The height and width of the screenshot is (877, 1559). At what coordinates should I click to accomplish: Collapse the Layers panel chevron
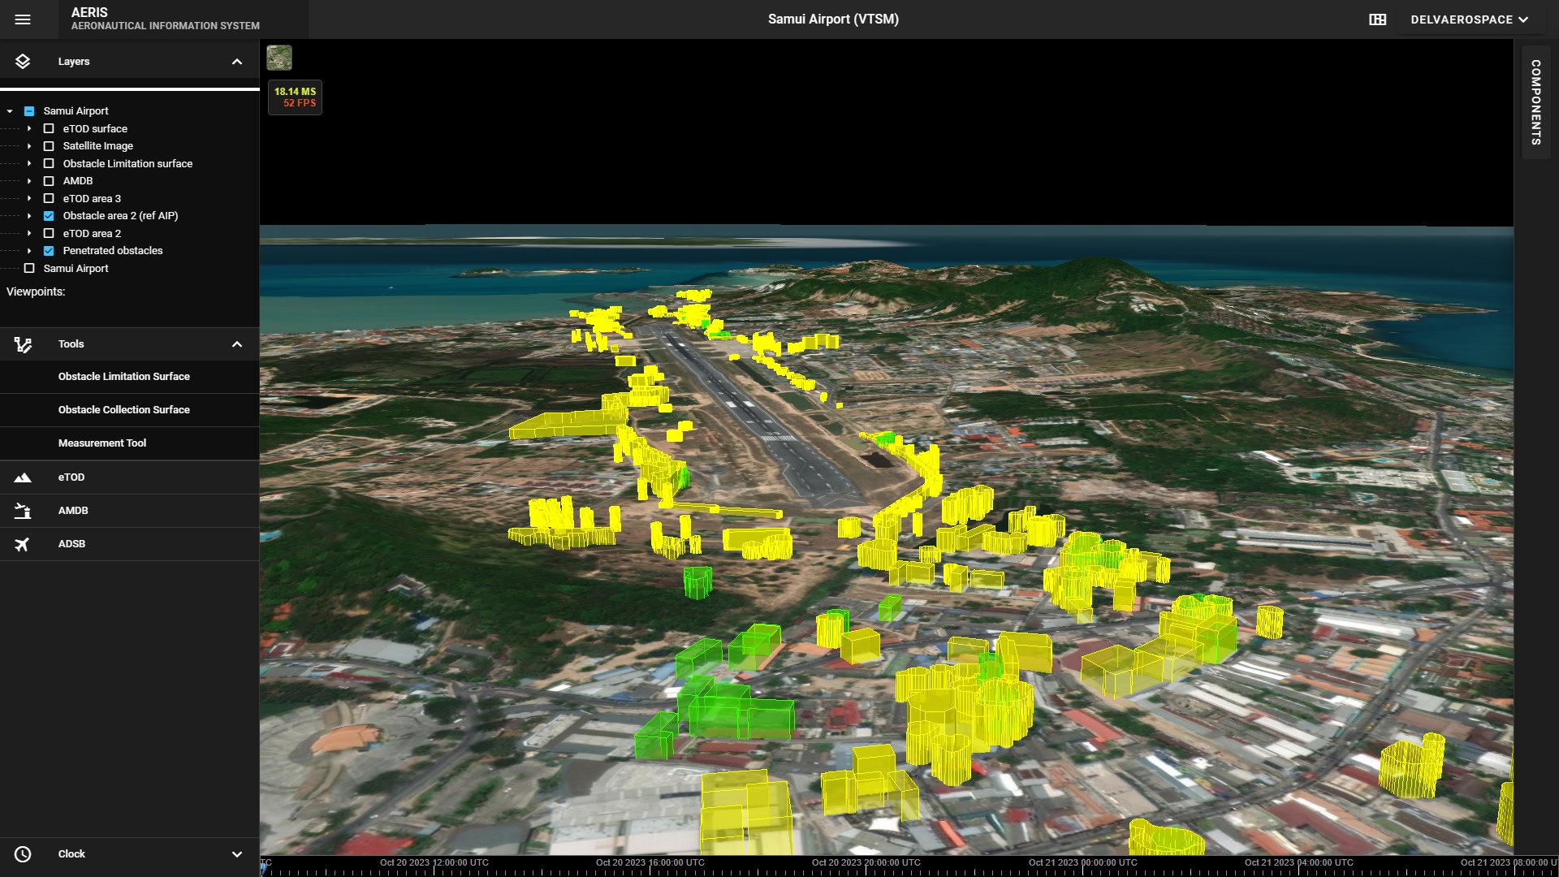pyautogui.click(x=237, y=62)
